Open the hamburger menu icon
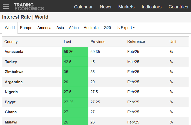The width and height of the screenshot is (191, 125). [6, 7]
